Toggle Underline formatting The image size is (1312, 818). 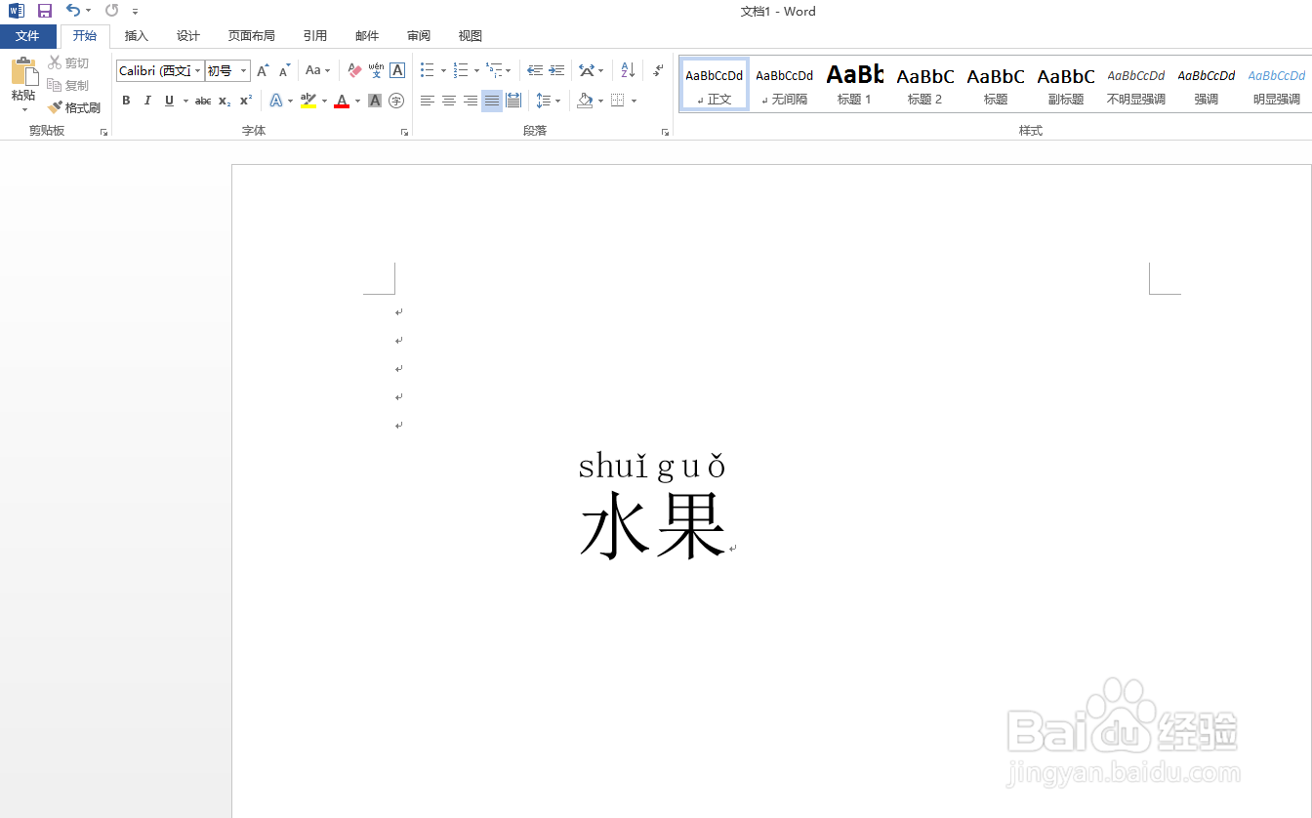click(169, 101)
